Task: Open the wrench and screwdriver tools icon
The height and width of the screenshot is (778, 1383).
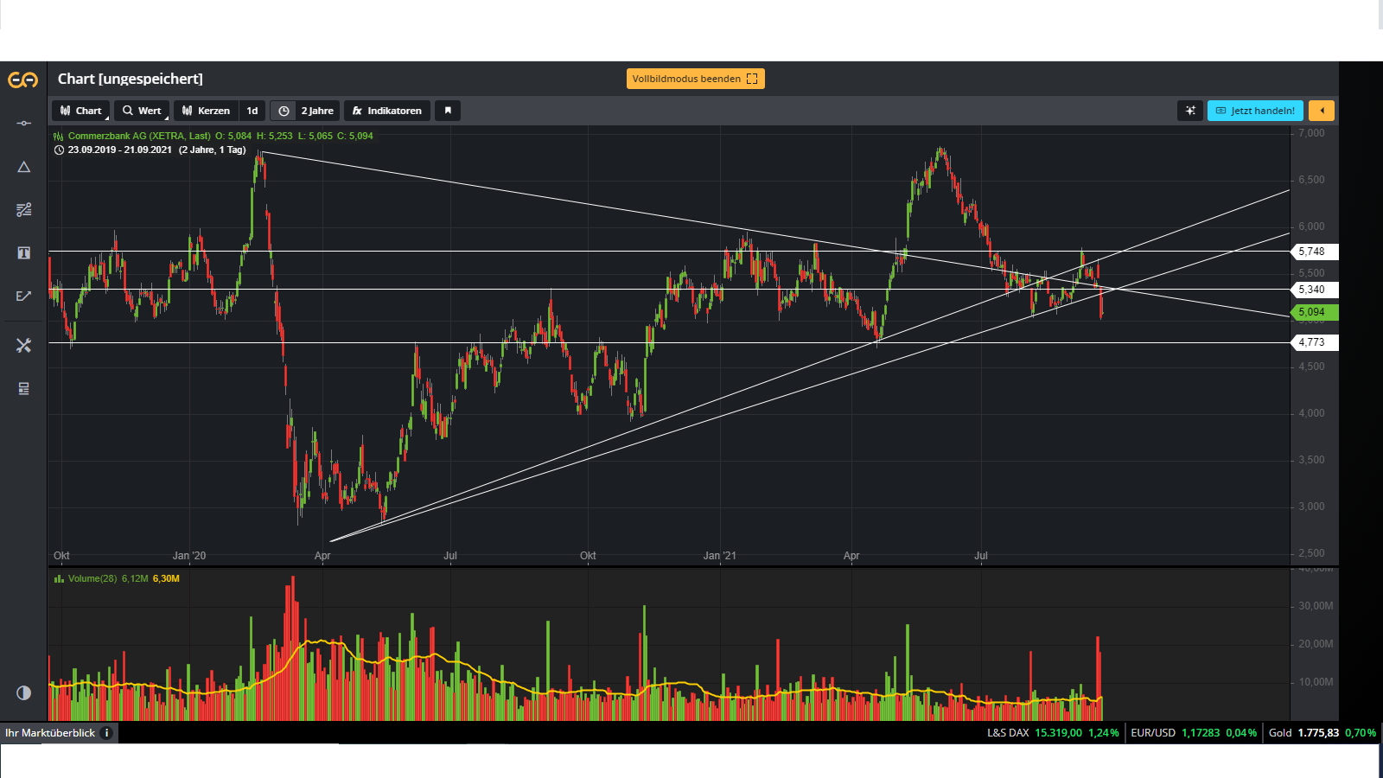Action: 23,346
